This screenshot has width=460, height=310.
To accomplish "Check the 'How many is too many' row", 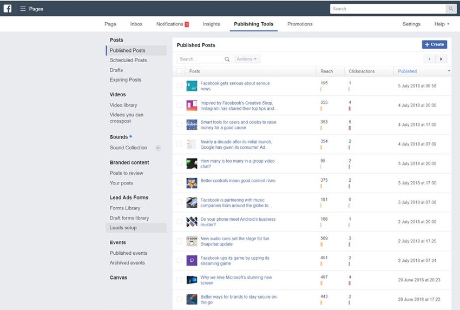I will tap(179, 163).
